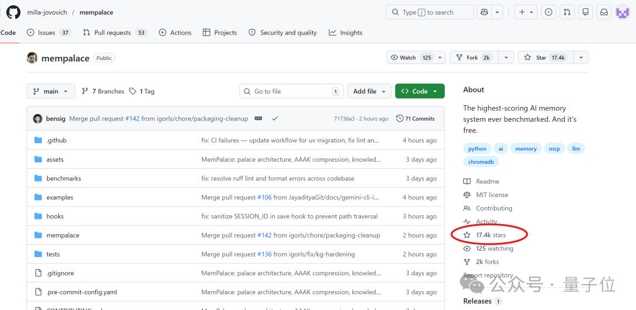Screen dimensions: 636x310
Task: Open the green Code dropdown button
Action: (x=420, y=91)
